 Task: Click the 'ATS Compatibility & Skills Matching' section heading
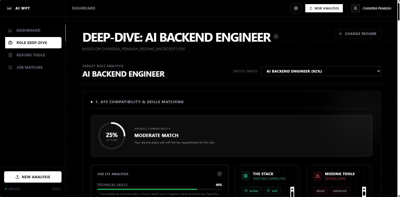pyautogui.click(x=140, y=102)
